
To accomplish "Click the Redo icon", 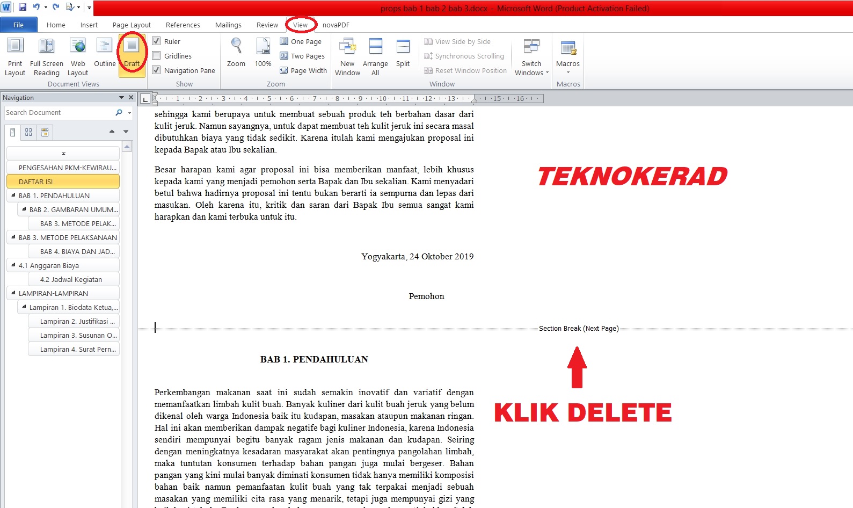I will (x=56, y=7).
